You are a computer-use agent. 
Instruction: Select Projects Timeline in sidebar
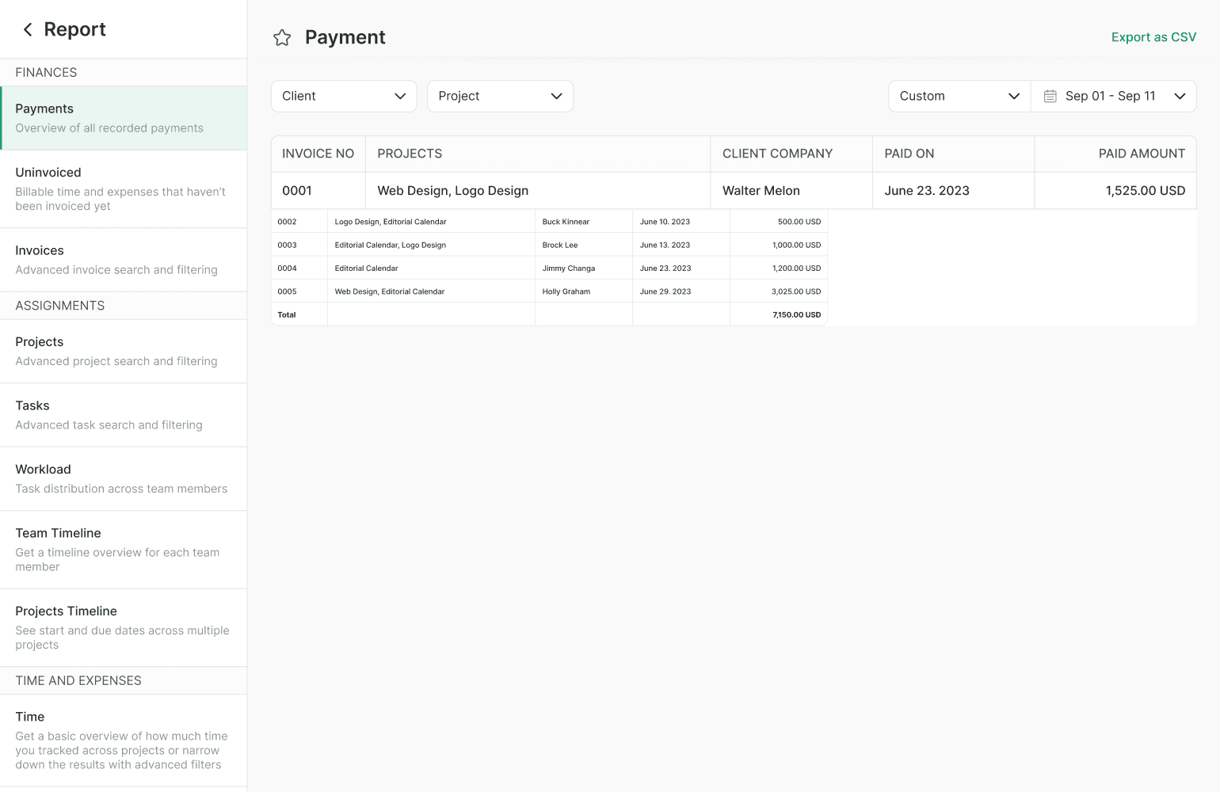[x=124, y=627]
